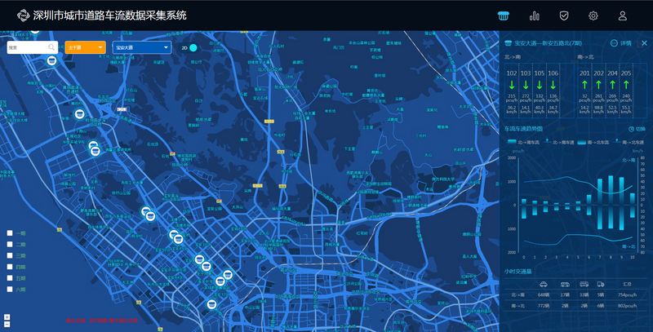Click 切换 to switch the trend chart
653x332 pixels.
(635, 129)
